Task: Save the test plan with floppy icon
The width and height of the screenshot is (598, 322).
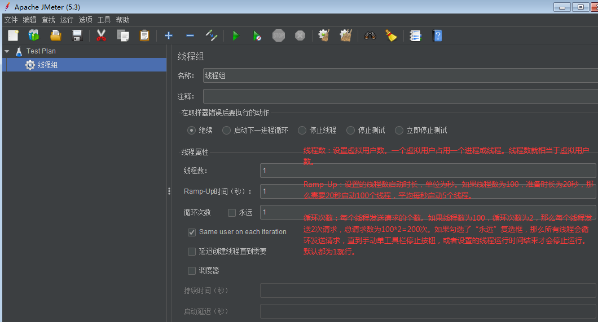Action: pyautogui.click(x=77, y=36)
